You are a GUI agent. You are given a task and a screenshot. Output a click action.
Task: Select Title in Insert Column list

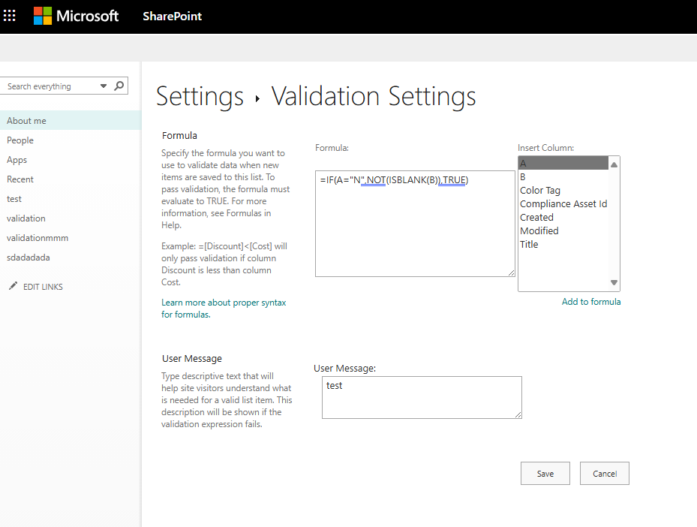coord(563,244)
